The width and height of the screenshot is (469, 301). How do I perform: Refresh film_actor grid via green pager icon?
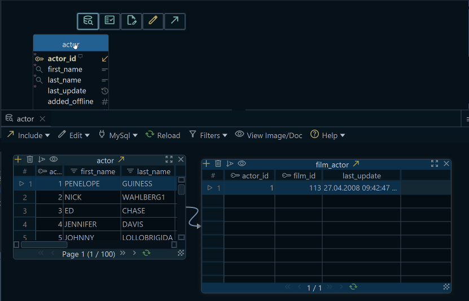(353, 287)
